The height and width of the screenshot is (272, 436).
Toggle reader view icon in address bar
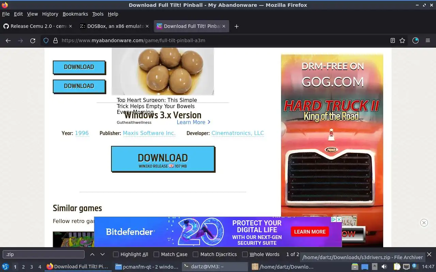(x=392, y=40)
